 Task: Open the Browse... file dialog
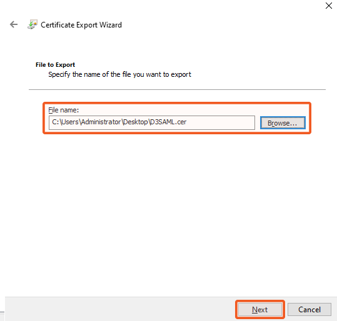[x=283, y=123]
